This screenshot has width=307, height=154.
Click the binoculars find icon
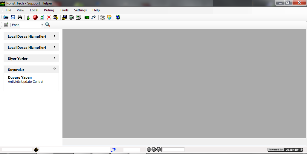tap(20, 17)
